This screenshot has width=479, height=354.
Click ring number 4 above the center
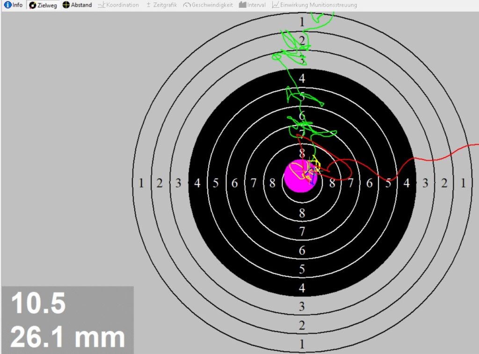coord(302,79)
